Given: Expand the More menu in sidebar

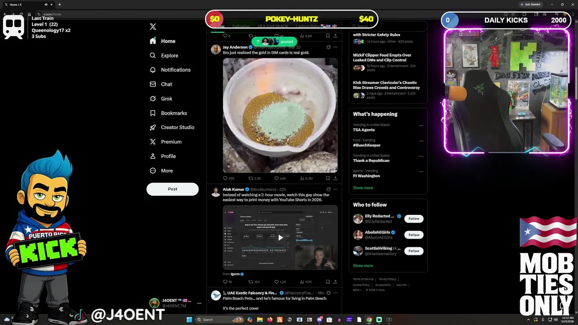Looking at the screenshot, I should tap(161, 171).
